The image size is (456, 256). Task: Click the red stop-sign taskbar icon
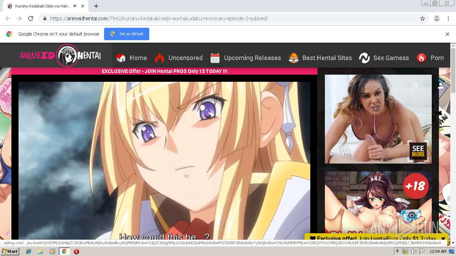[x=76, y=251]
